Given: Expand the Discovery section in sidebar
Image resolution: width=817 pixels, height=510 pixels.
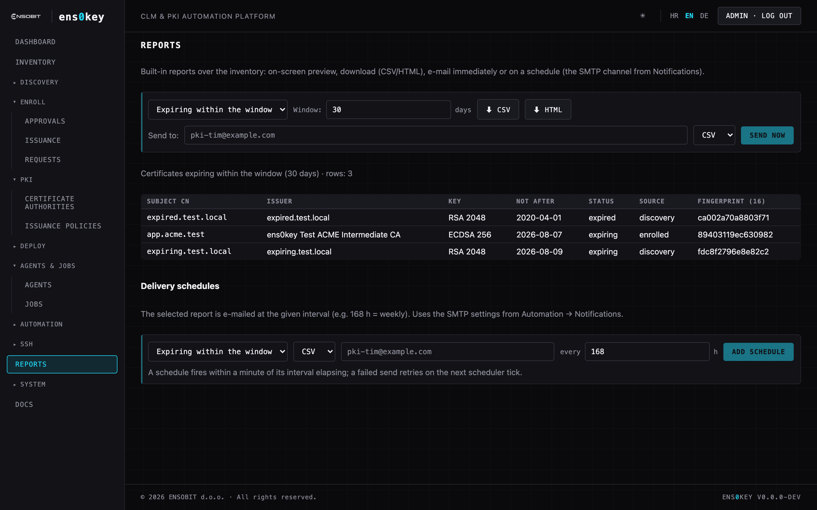Looking at the screenshot, I should coord(35,82).
